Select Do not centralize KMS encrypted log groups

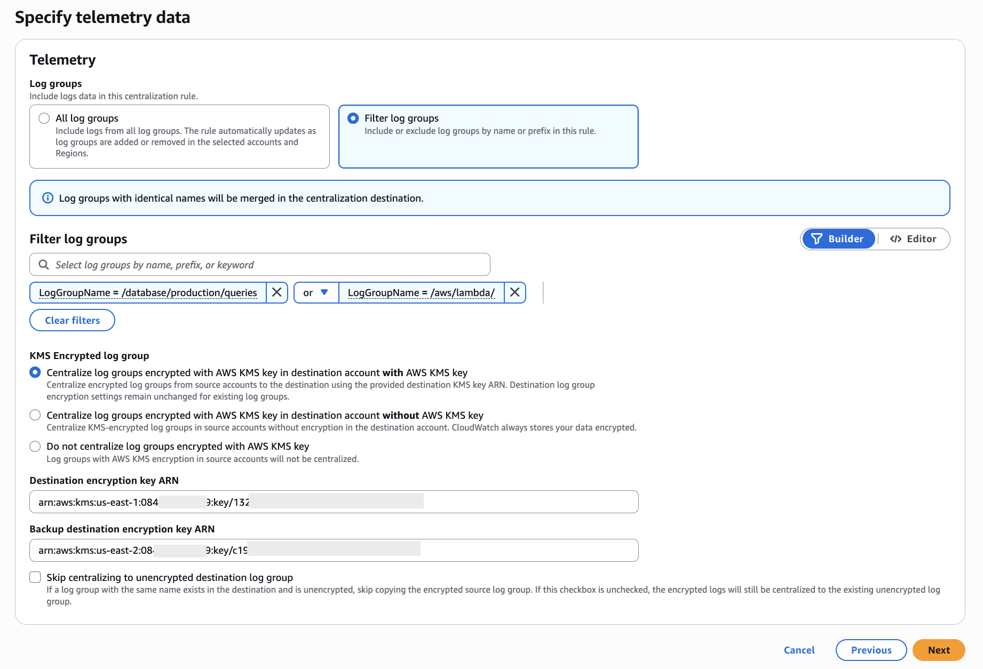35,446
